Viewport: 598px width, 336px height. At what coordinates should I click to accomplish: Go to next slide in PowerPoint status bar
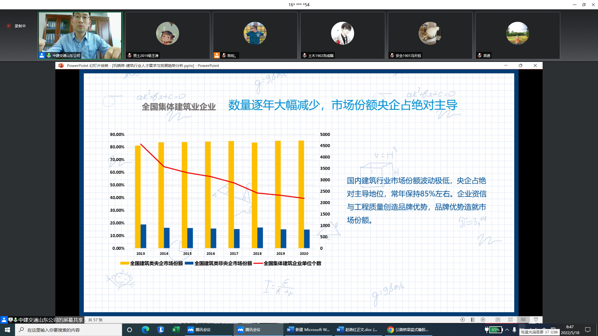point(483,320)
